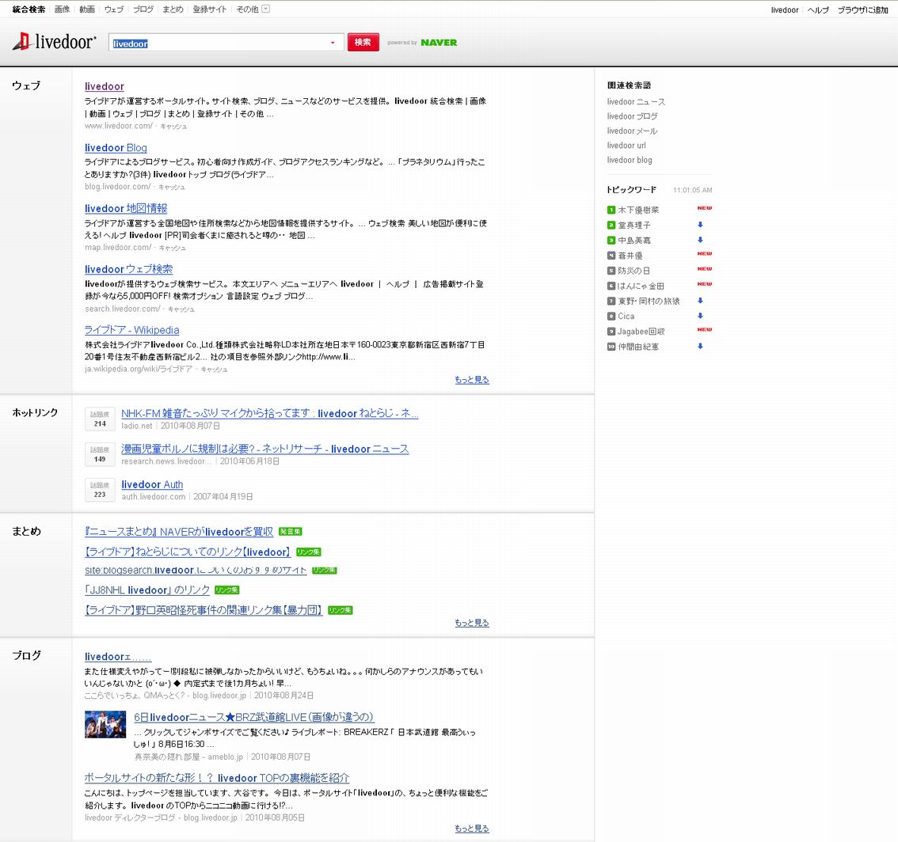Viewport: 898px width, 842px height.
Task: Open the ヘルプ link
Action: [818, 9]
